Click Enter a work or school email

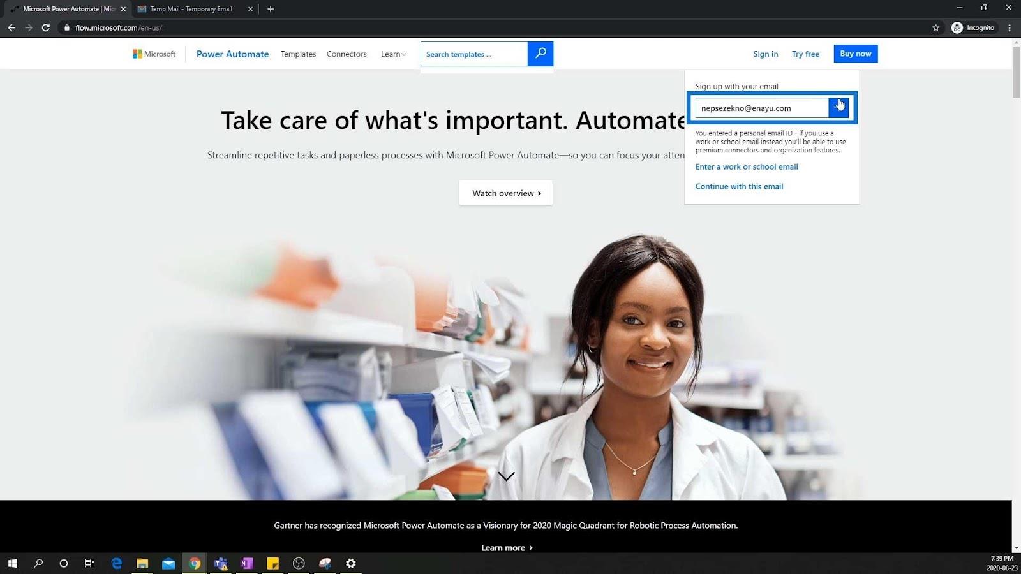(747, 166)
